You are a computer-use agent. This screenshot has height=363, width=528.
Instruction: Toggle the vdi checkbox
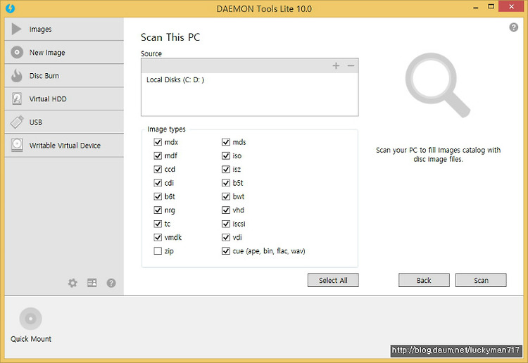point(225,237)
